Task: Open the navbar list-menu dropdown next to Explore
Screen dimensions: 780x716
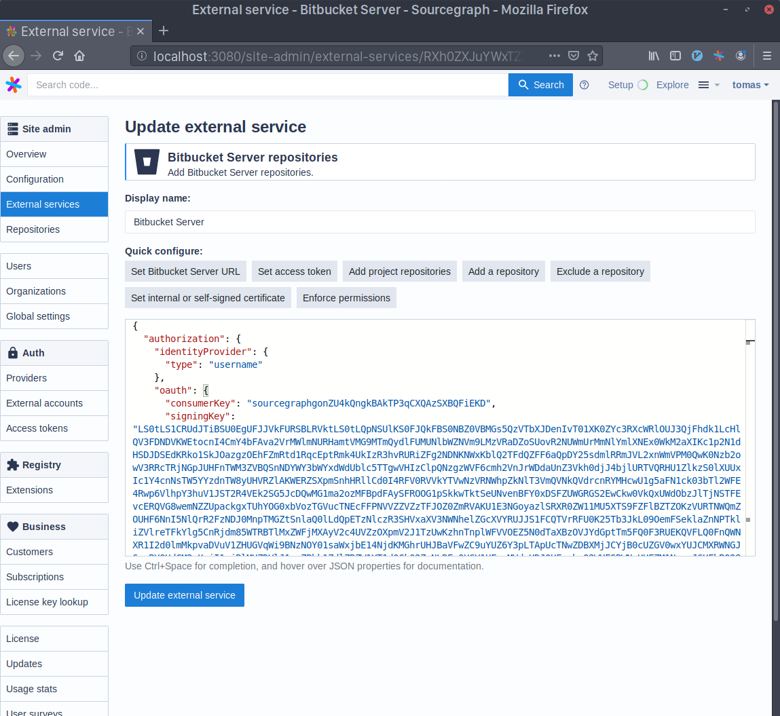Action: [x=709, y=85]
